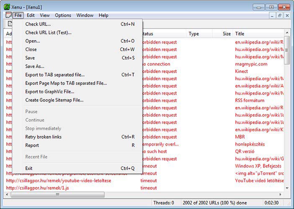294x209 pixels.
Task: Click the horizontal scrollbar right arrow
Action: [x=281, y=195]
